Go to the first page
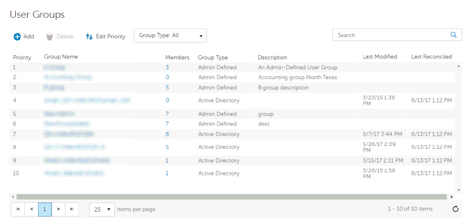 [18, 209]
